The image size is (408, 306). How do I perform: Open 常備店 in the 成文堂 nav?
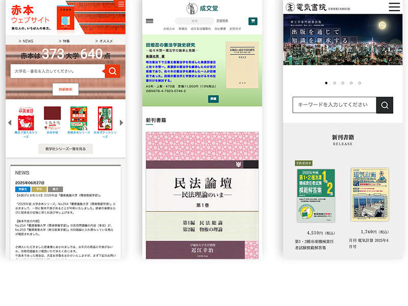(x=183, y=29)
